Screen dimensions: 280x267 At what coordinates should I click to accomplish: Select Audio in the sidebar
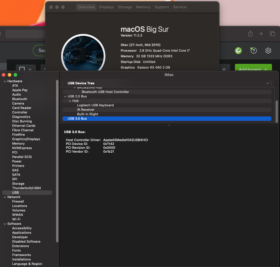(x=16, y=95)
